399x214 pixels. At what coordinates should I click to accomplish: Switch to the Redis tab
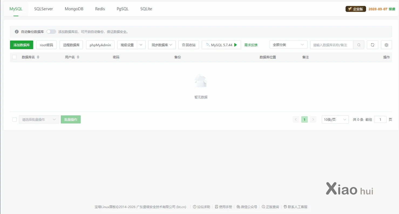(x=100, y=9)
